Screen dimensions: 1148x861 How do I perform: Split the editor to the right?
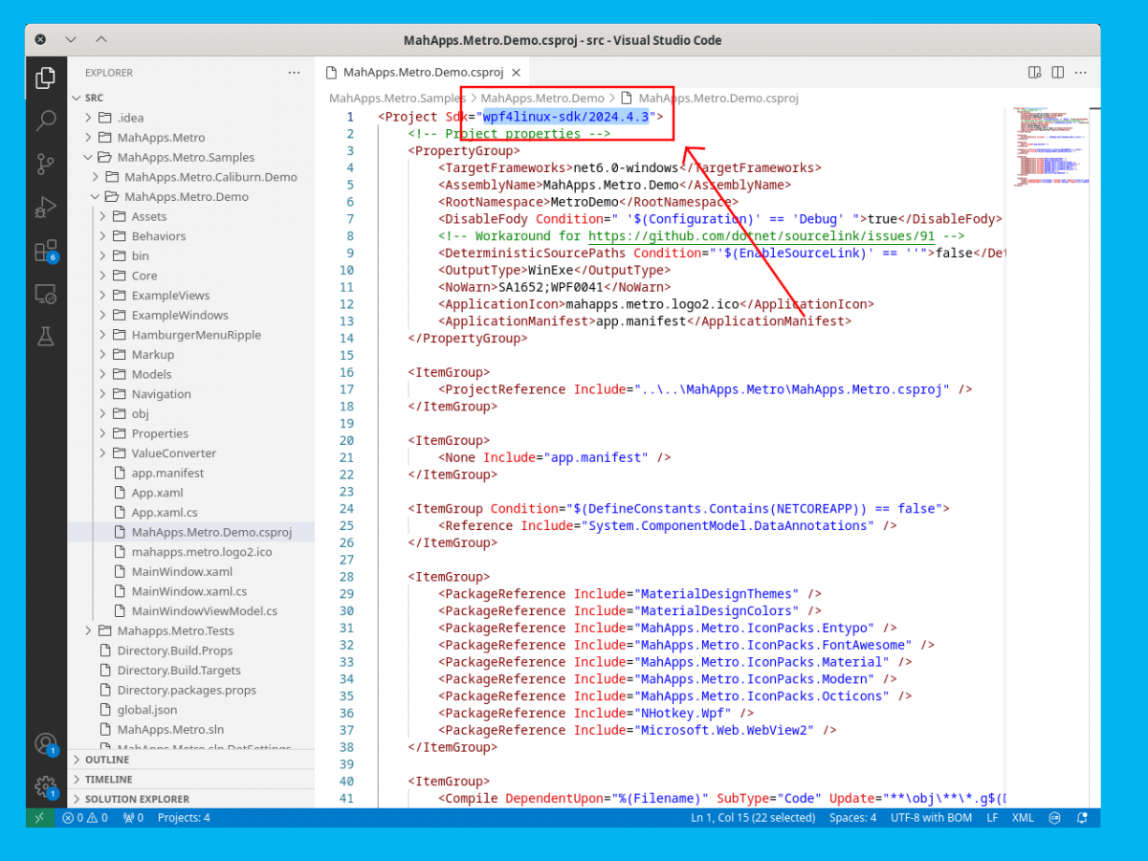click(x=1058, y=72)
